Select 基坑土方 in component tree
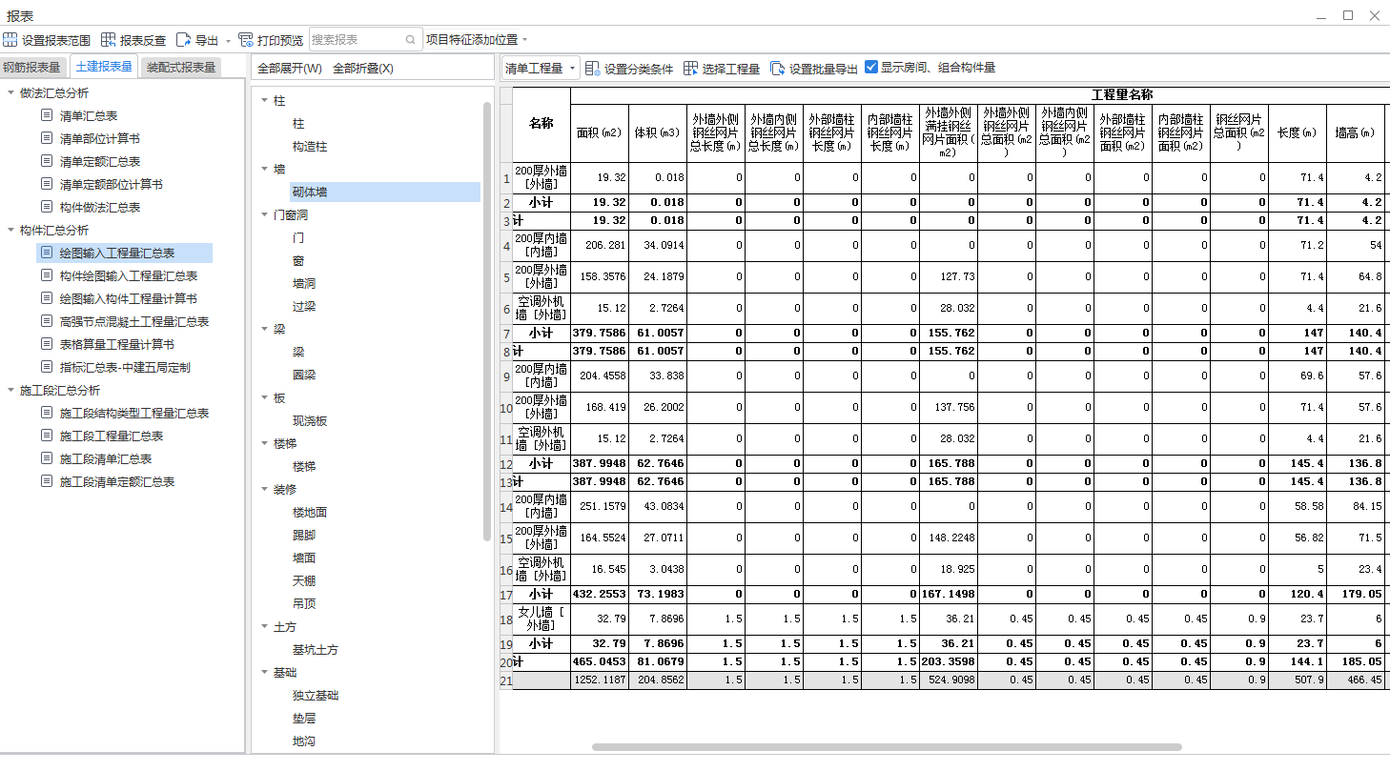 [316, 649]
